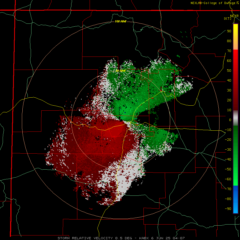Click the -80 value on velocity scale
The height and width of the screenshot is (240, 240).
point(228,199)
